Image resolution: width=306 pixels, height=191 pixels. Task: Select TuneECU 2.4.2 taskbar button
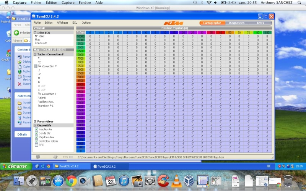coord(110,167)
